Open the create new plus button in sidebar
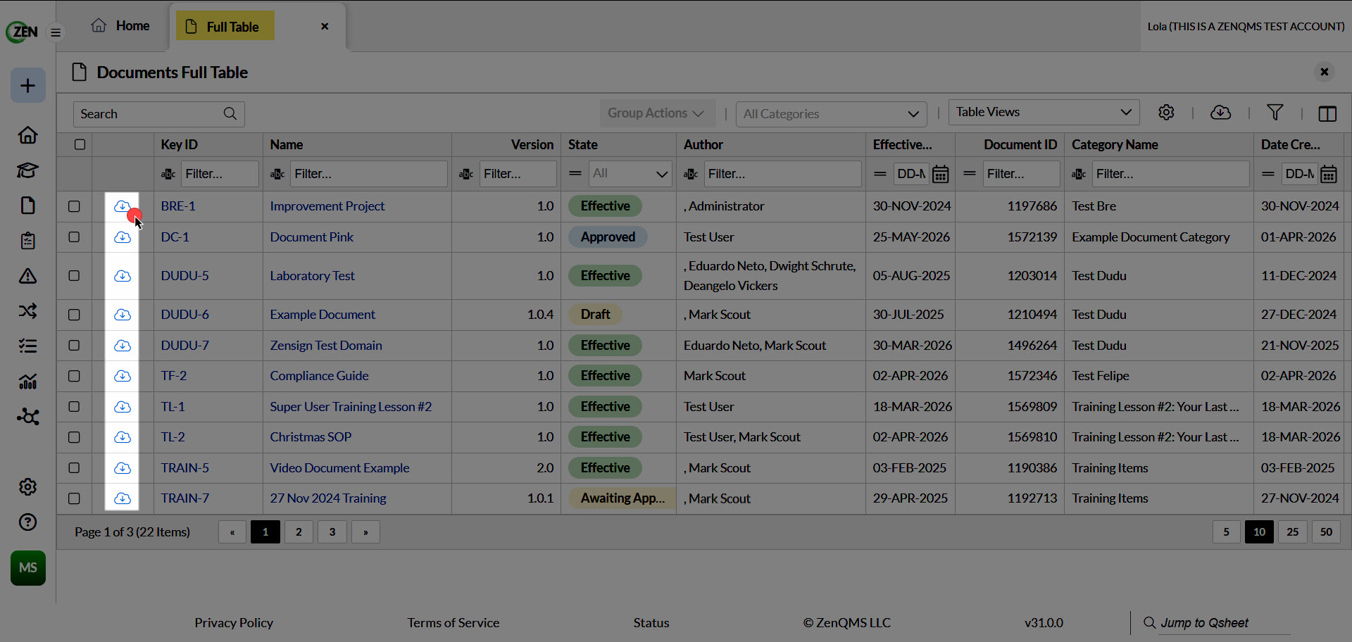Image resolution: width=1352 pixels, height=642 pixels. pyautogui.click(x=28, y=86)
